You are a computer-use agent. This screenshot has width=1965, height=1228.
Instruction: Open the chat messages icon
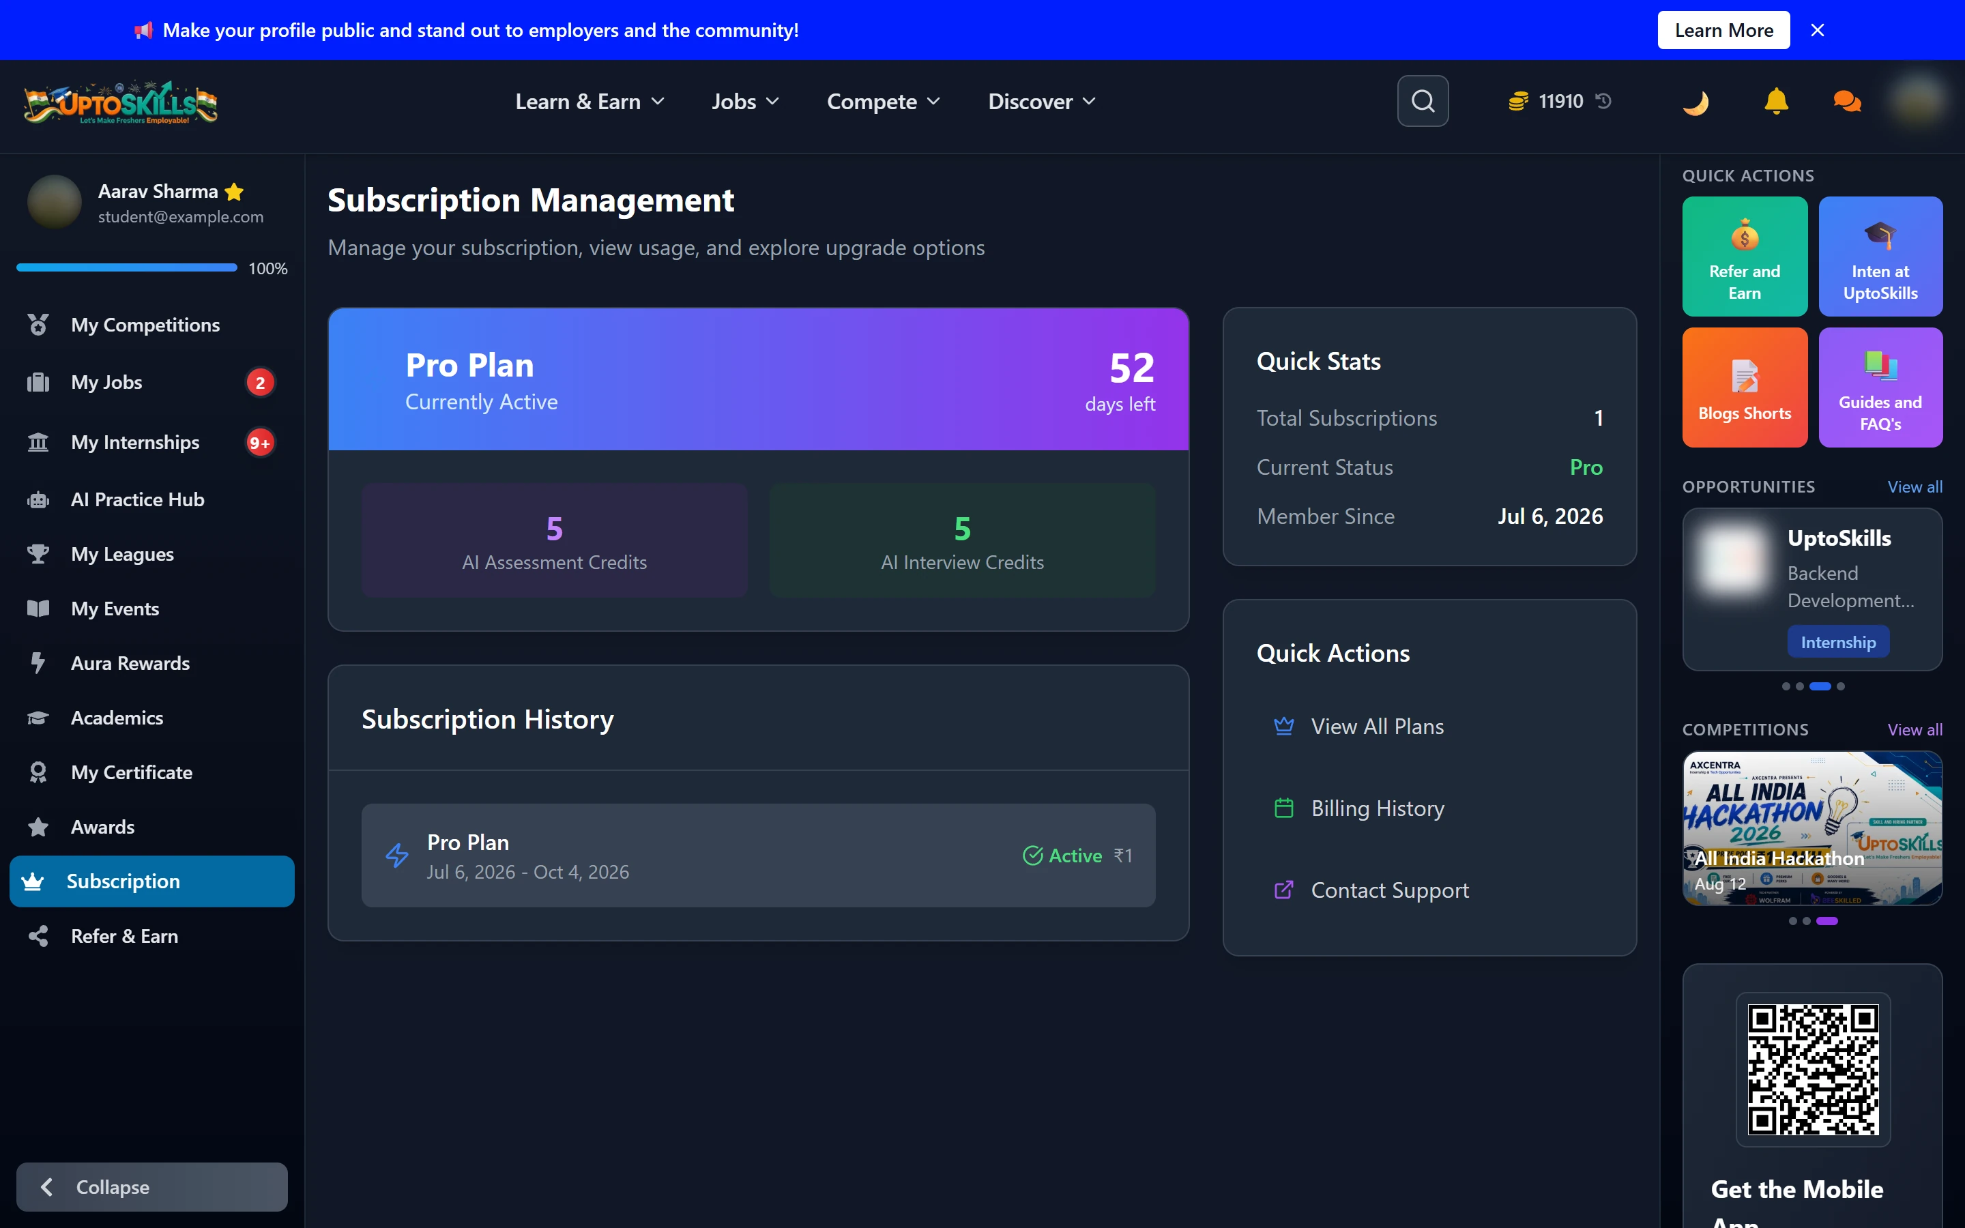tap(1847, 101)
